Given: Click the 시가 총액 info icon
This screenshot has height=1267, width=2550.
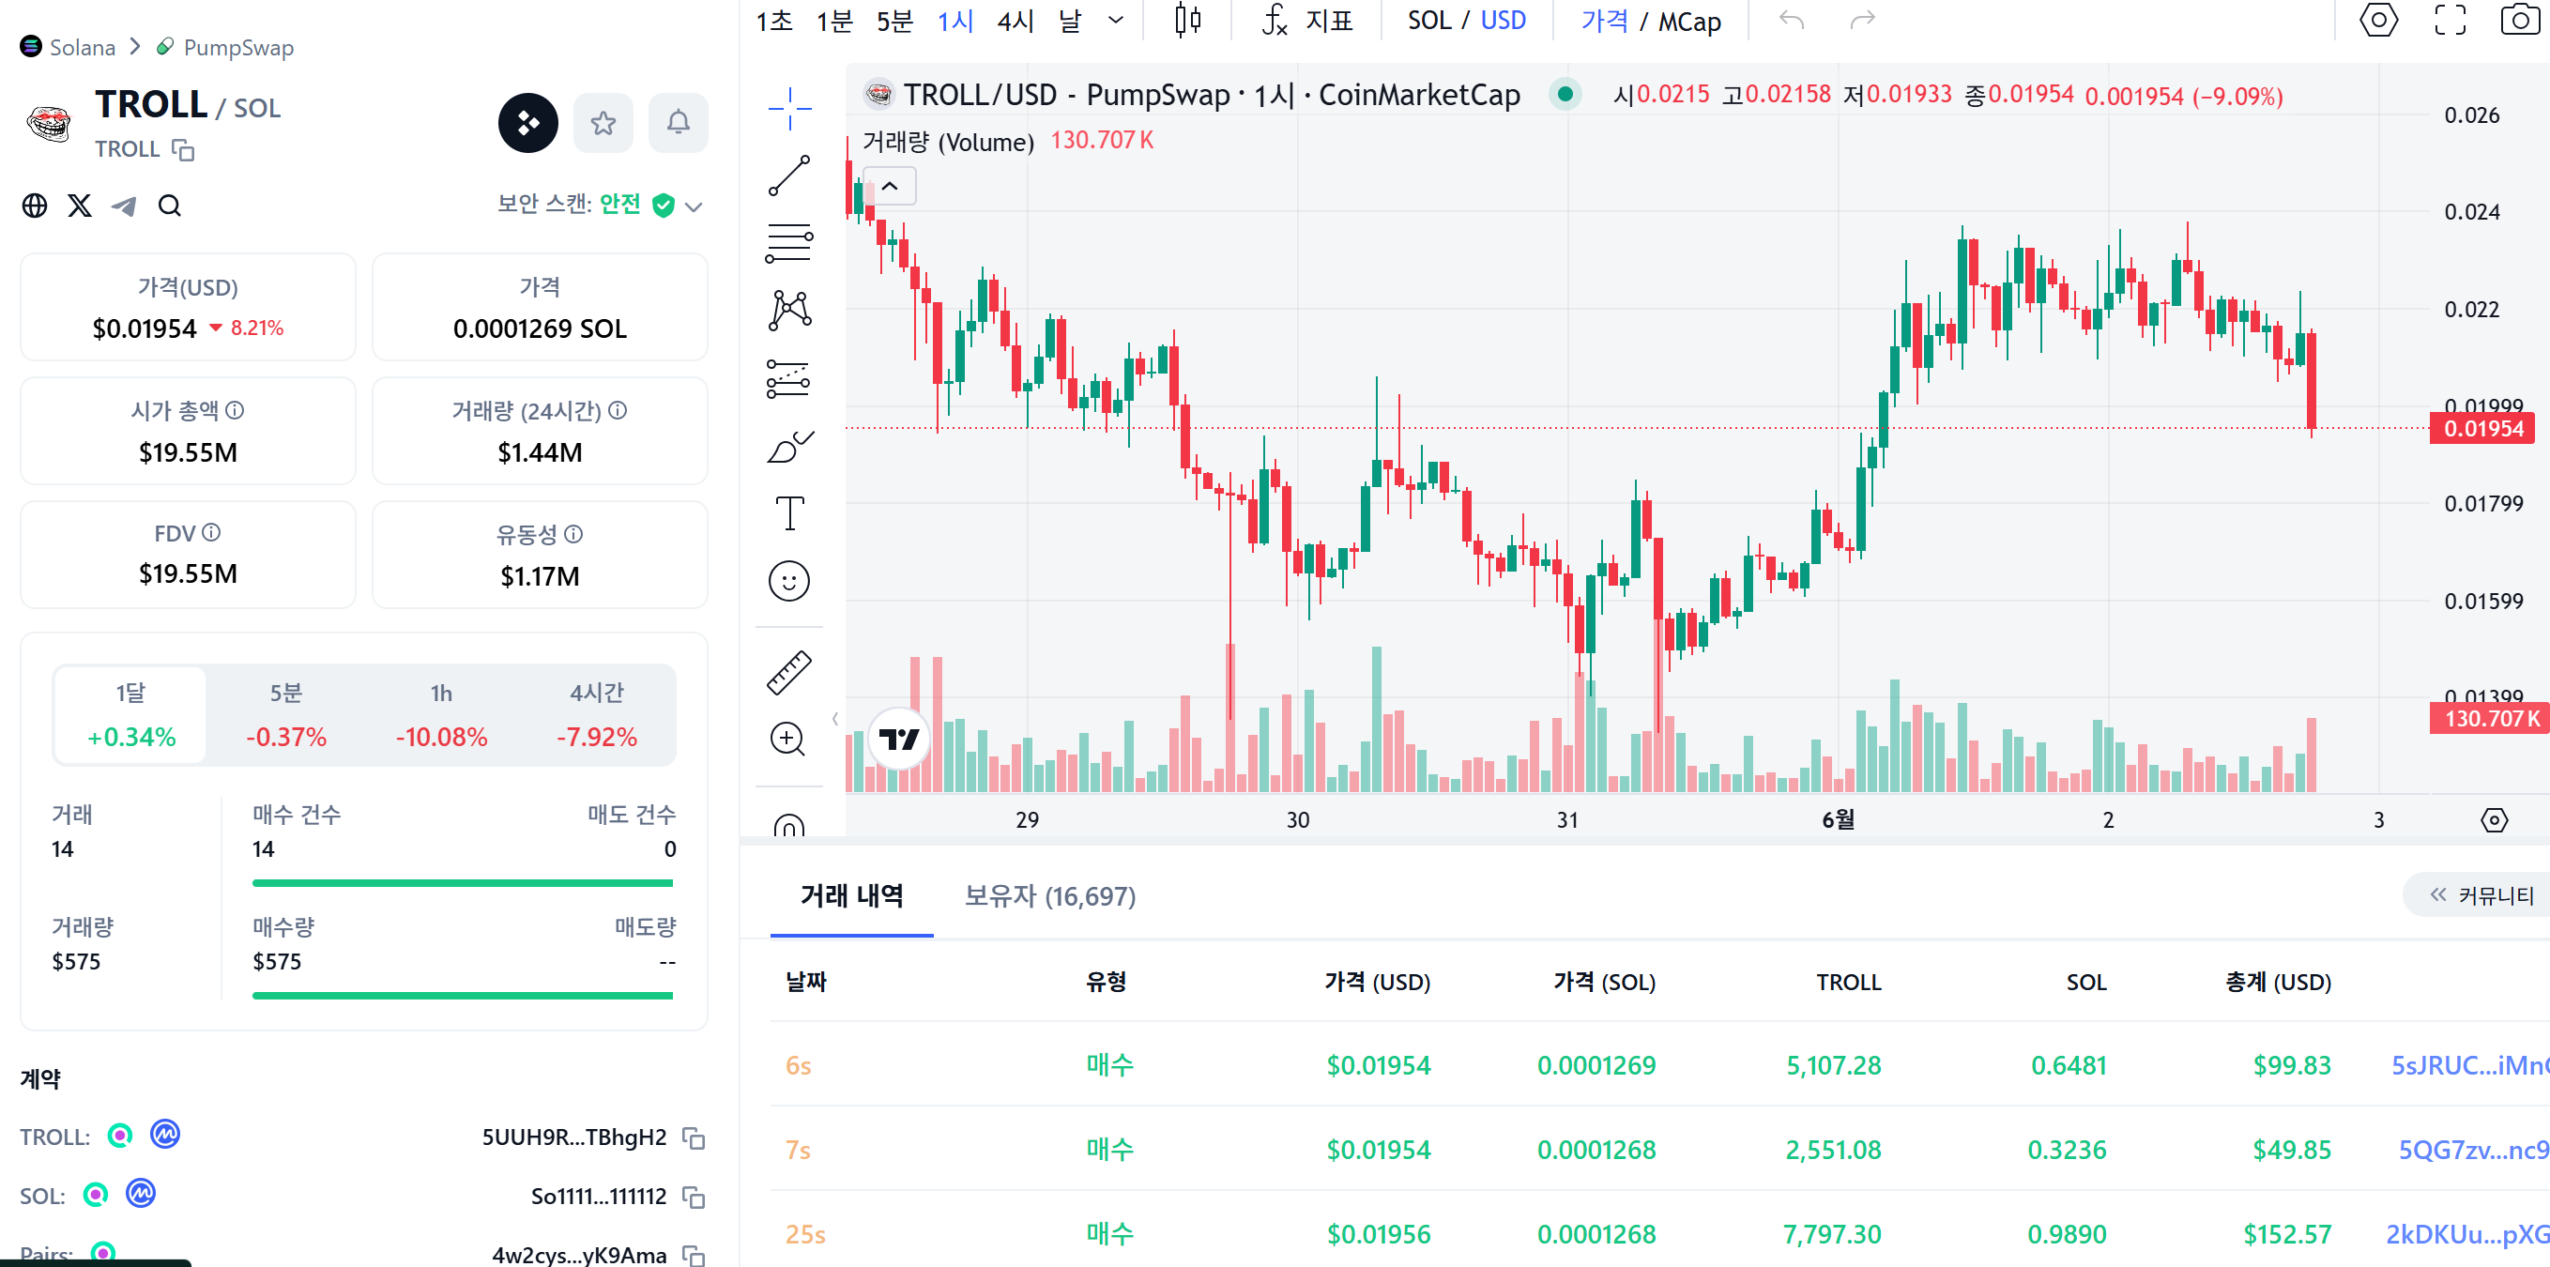Looking at the screenshot, I should (x=235, y=410).
